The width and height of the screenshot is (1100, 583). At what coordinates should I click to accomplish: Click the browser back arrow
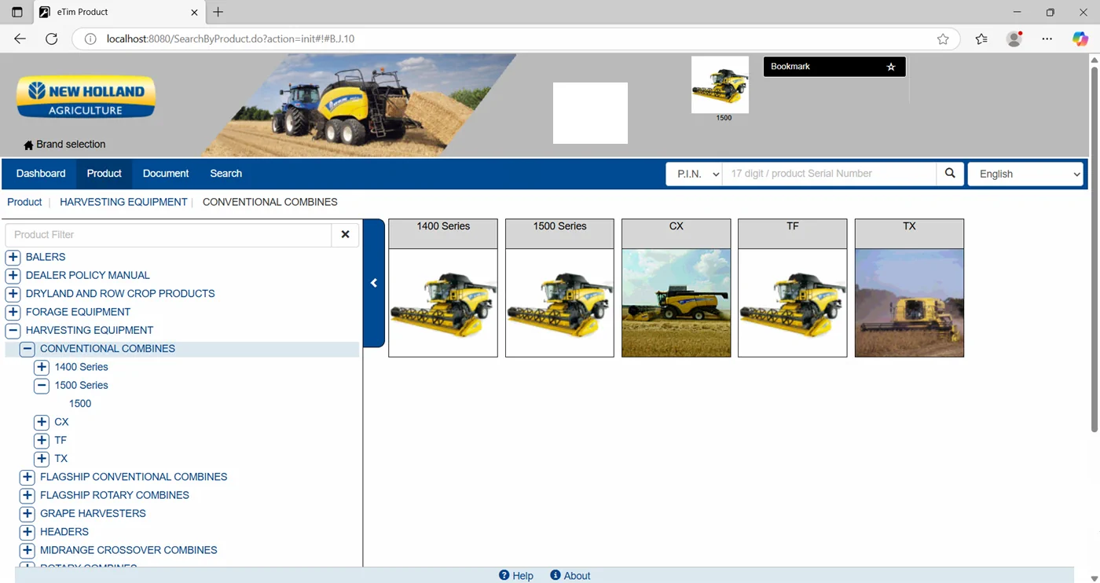tap(20, 38)
